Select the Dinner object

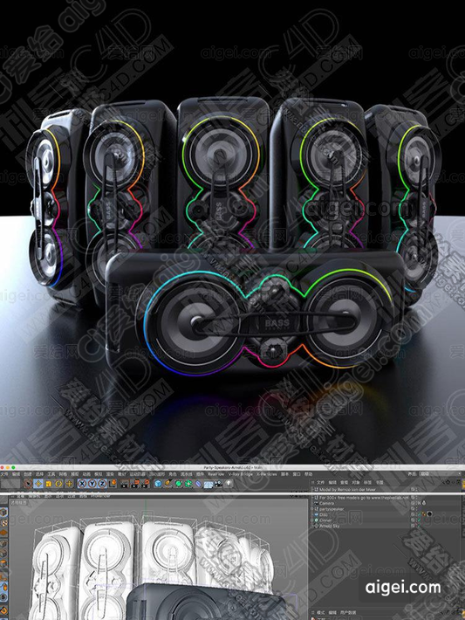pyautogui.click(x=325, y=520)
